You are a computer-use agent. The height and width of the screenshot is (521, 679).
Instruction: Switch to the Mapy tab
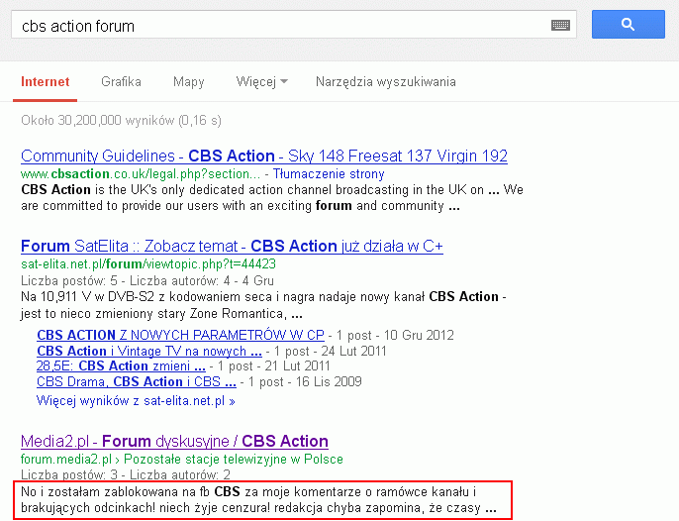(188, 82)
